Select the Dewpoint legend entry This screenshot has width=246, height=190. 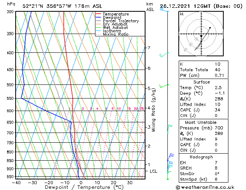click(x=115, y=18)
